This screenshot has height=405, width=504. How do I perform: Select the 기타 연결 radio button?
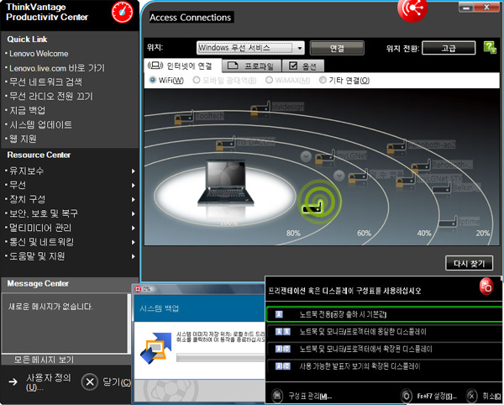click(323, 80)
